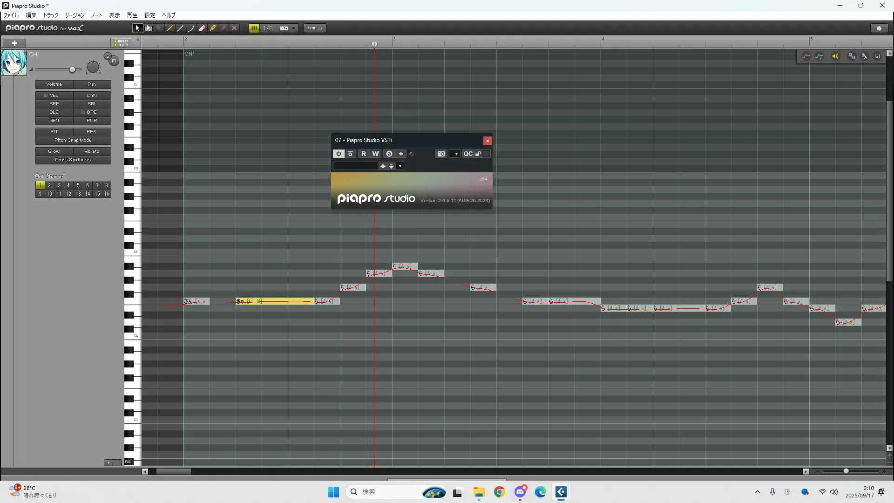The width and height of the screenshot is (894, 503).
Task: Select the curve line tool
Action: point(191,28)
